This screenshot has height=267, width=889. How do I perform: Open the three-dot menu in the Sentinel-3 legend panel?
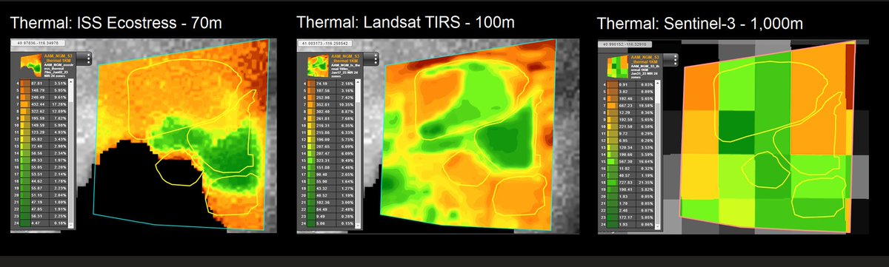[675, 59]
